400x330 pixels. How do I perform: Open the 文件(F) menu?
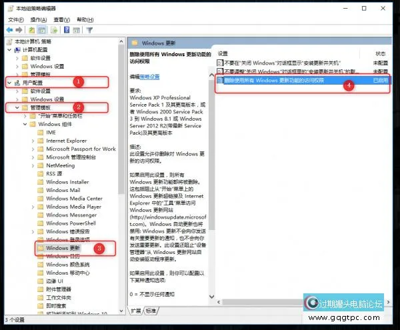(16, 19)
